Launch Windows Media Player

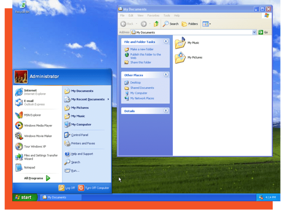[34, 125]
